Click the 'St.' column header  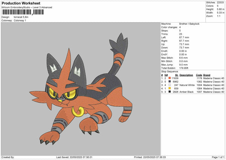tap(177, 75)
